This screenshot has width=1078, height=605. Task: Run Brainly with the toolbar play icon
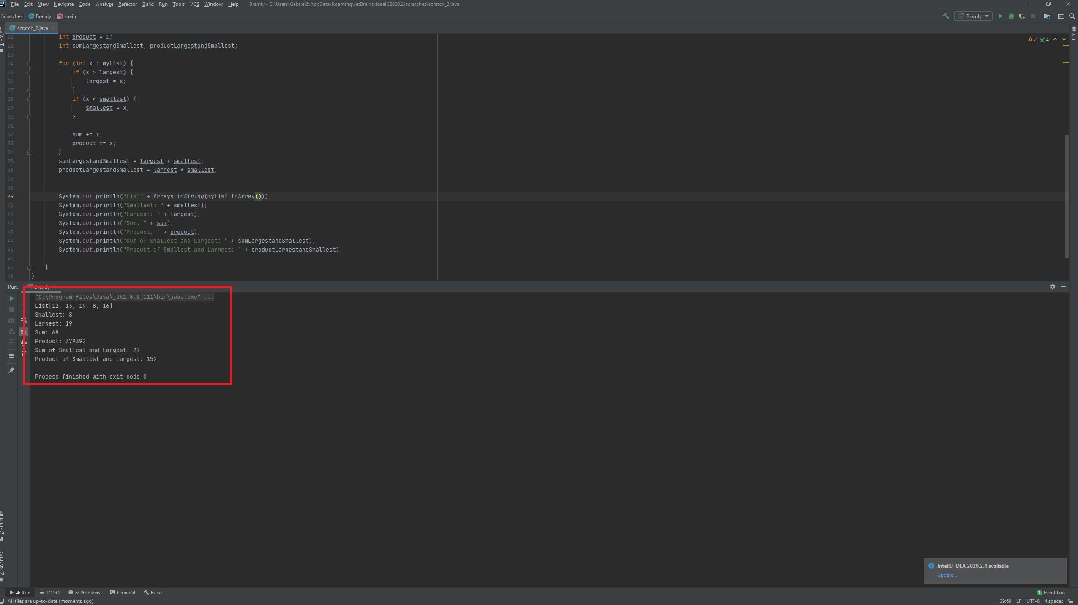(x=1000, y=16)
